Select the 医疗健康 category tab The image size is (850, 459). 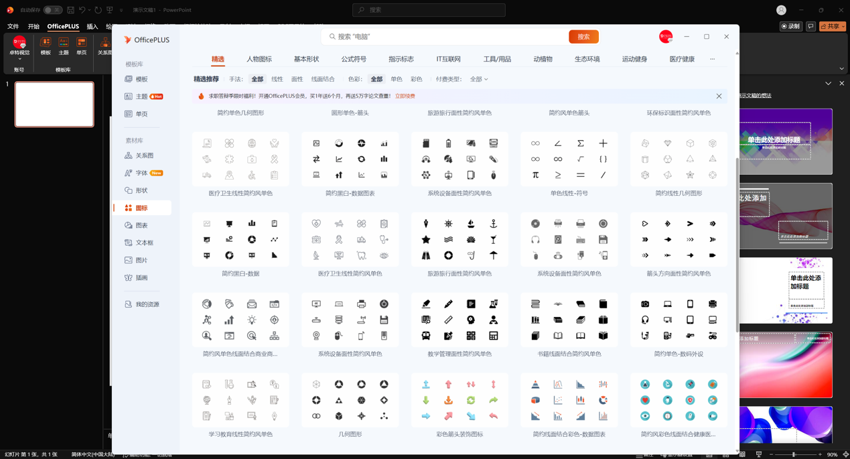pos(682,59)
